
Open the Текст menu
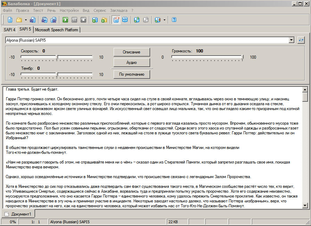tap(38, 10)
